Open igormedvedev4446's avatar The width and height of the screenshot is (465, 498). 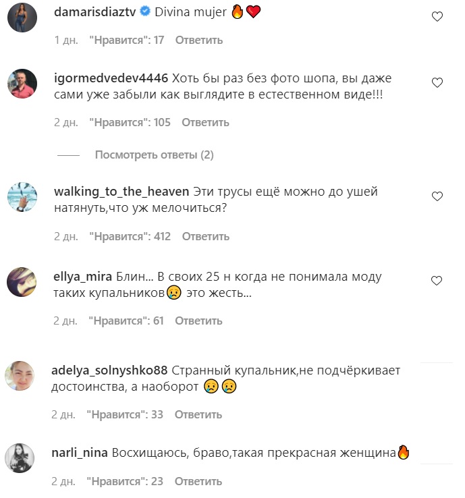pyautogui.click(x=22, y=84)
